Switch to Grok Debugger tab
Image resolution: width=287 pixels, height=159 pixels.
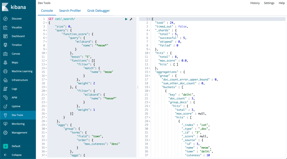pyautogui.click(x=98, y=11)
